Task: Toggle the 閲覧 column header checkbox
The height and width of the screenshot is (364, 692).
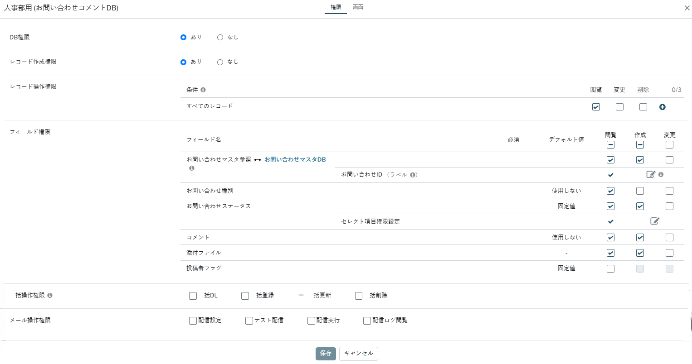Action: (610, 145)
